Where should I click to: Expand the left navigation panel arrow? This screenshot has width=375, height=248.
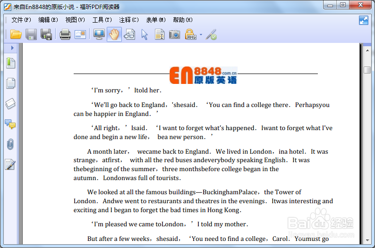[12, 48]
